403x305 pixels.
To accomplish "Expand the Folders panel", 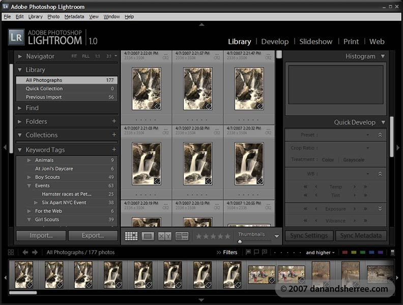I will (20, 121).
